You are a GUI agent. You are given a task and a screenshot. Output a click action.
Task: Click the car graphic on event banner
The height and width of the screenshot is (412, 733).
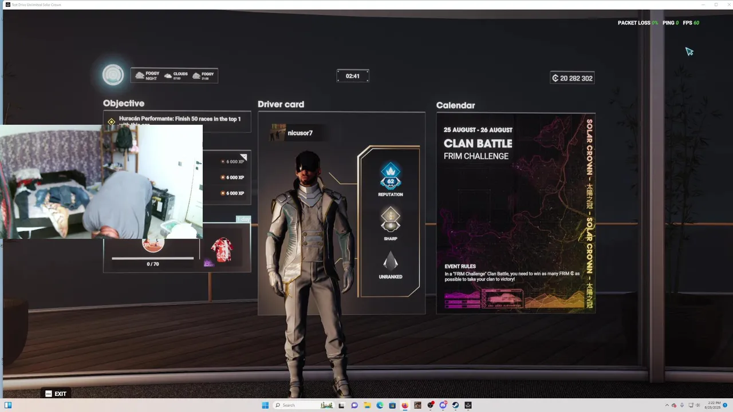[x=502, y=298]
